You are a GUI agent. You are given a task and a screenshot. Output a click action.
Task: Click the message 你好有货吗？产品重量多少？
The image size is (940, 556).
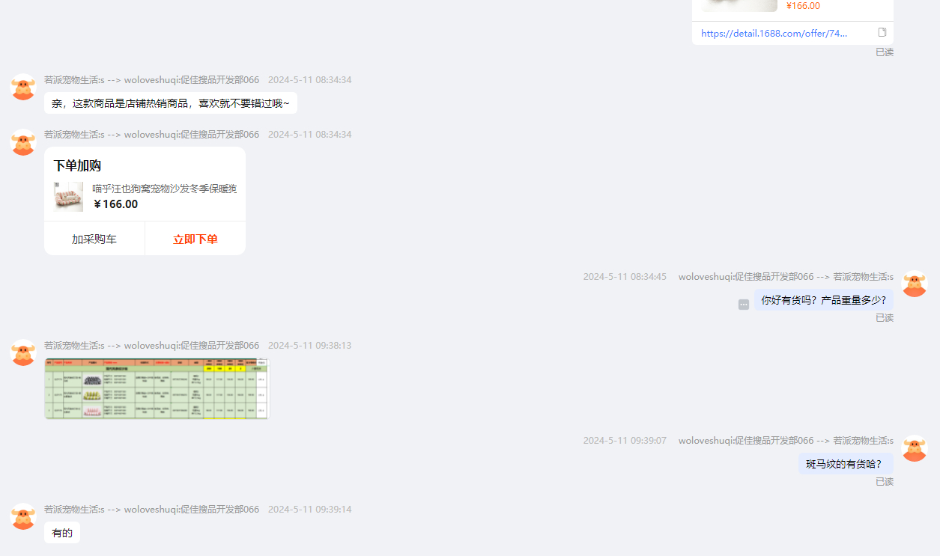[x=824, y=300]
